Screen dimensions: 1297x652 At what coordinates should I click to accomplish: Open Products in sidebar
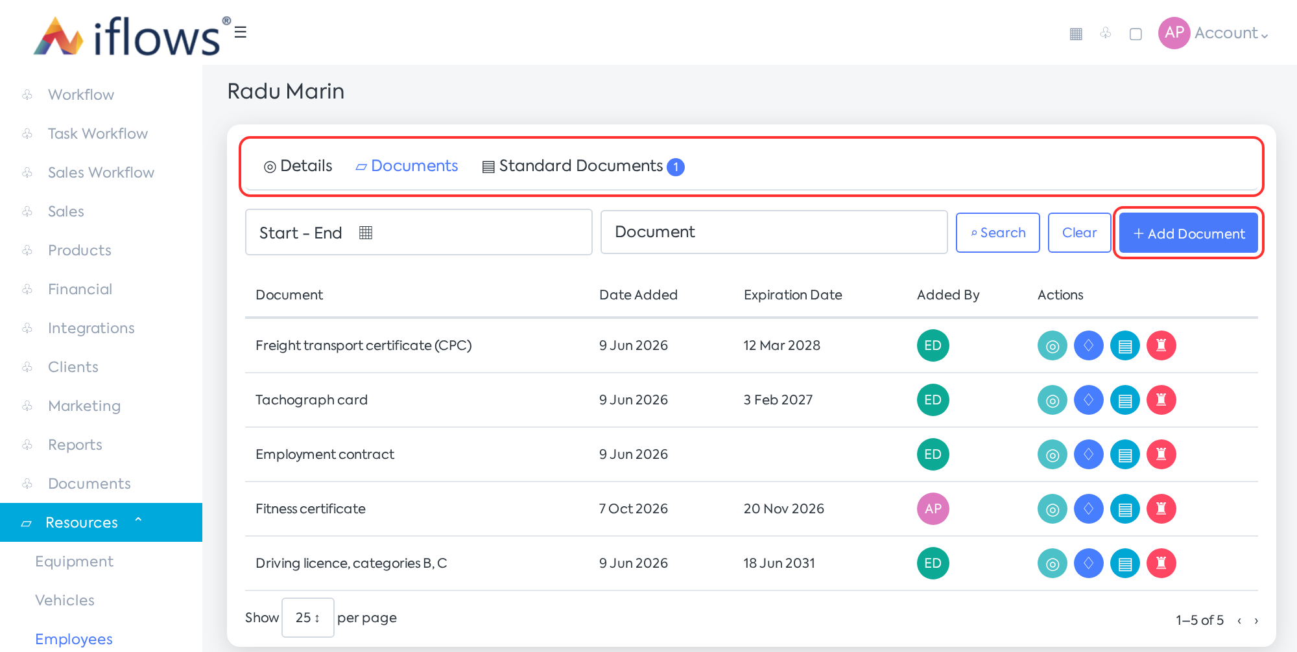[80, 250]
